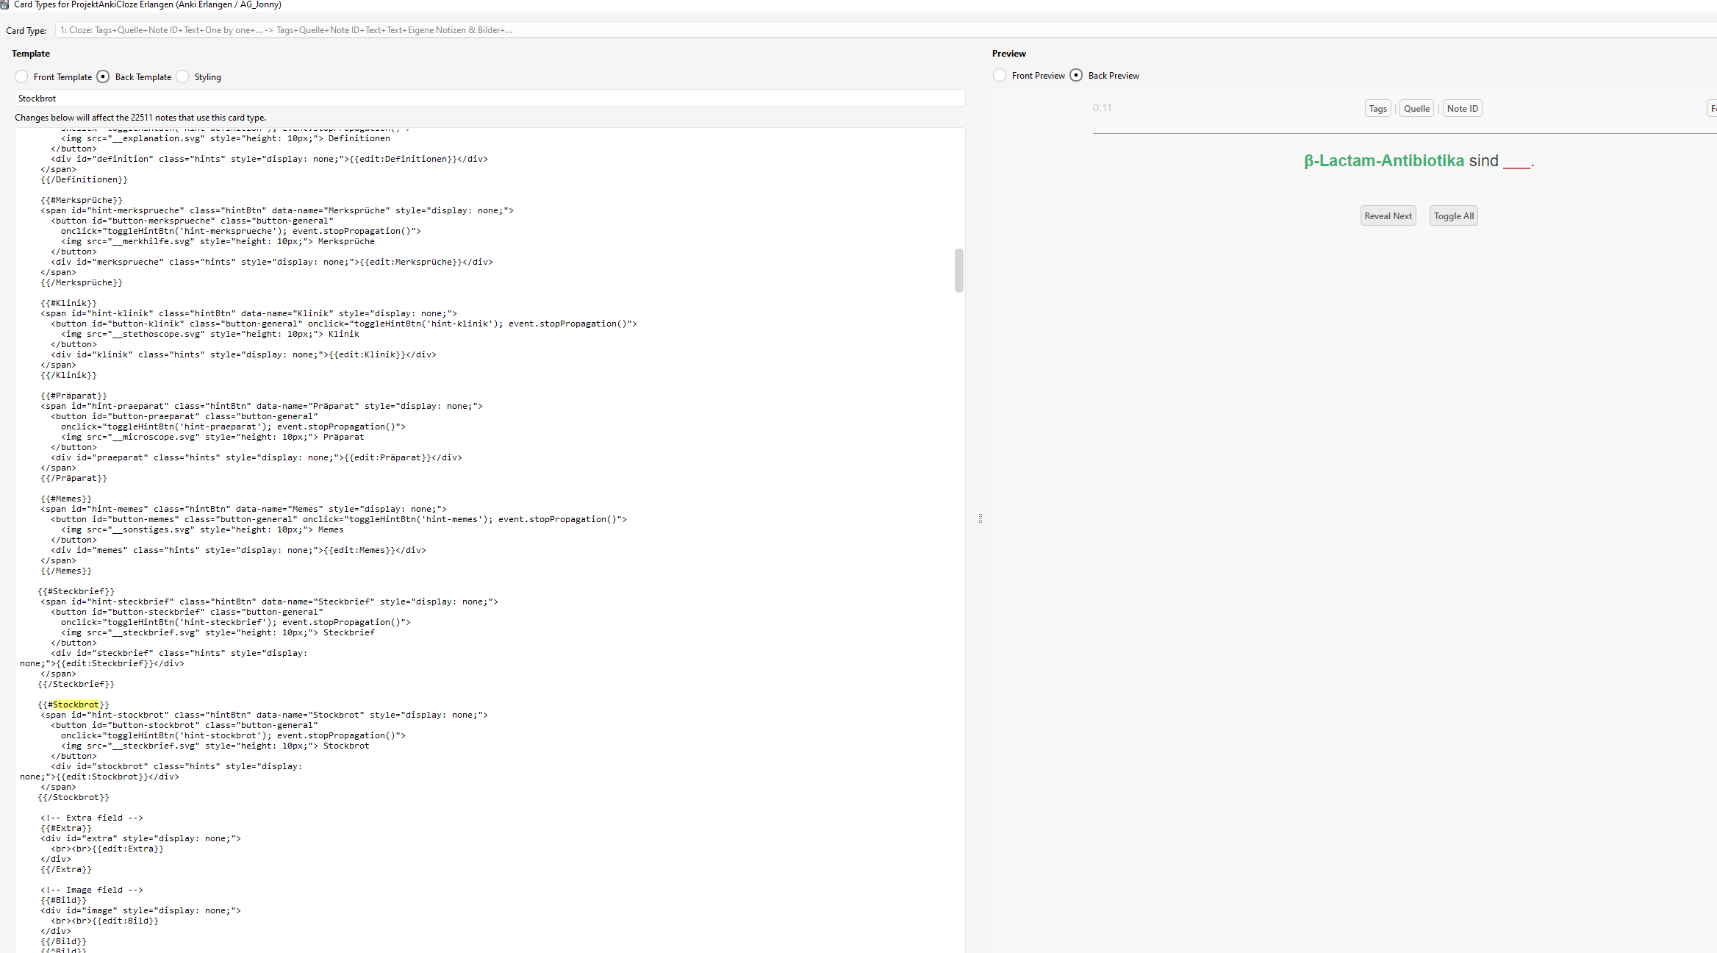Image resolution: width=1717 pixels, height=953 pixels.
Task: Click the Anki app icon in title bar
Action: (4, 4)
